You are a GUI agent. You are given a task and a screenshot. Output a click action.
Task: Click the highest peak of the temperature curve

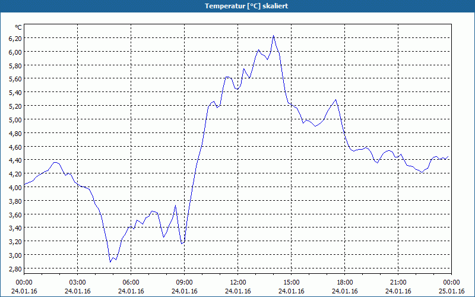coord(274,36)
